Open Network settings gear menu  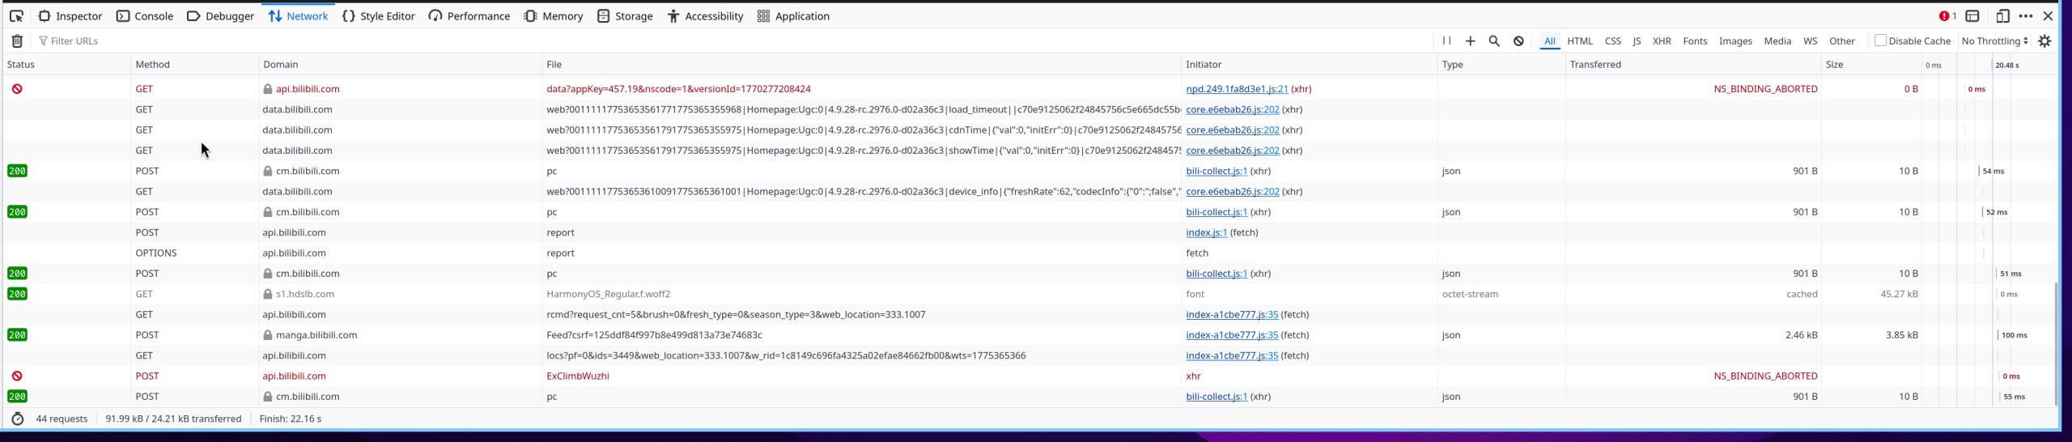[2044, 41]
